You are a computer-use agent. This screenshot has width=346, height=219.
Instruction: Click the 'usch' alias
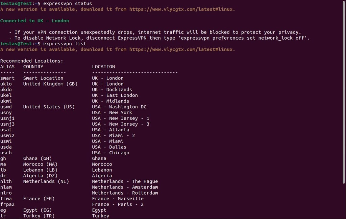6,153
